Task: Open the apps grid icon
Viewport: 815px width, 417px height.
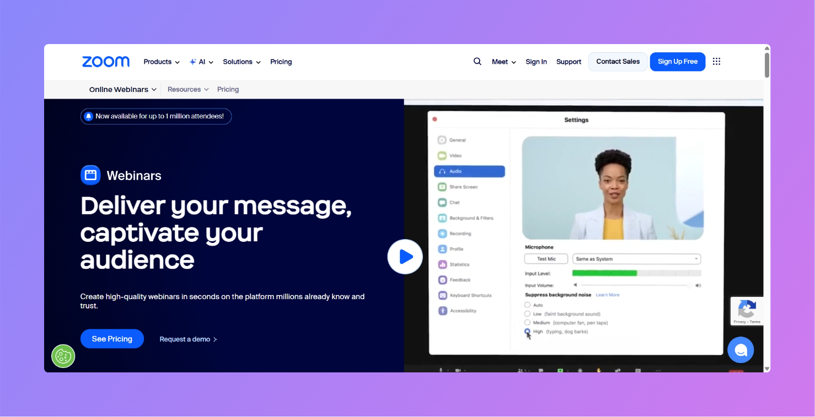Action: pos(716,62)
